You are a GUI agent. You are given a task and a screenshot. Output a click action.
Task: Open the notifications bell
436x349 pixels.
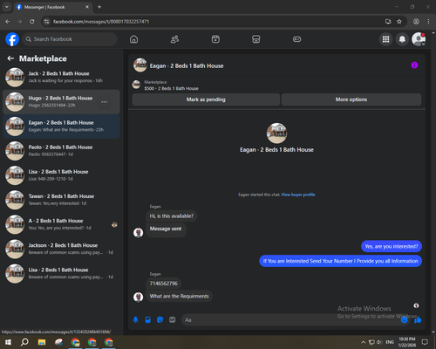point(402,39)
